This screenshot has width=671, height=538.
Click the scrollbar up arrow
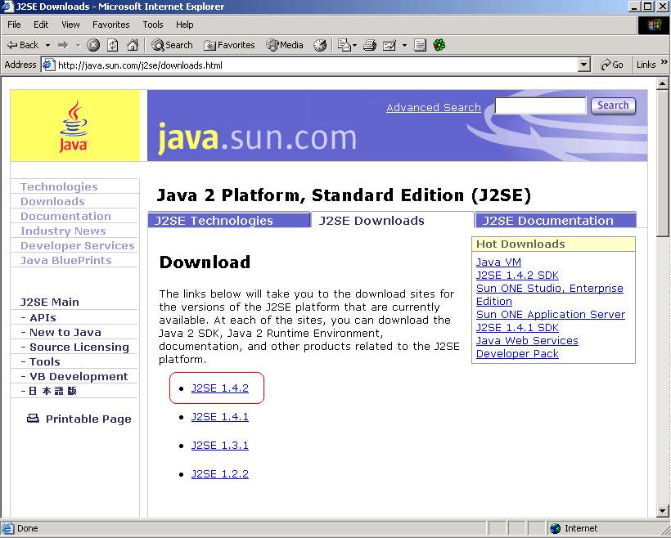point(663,83)
